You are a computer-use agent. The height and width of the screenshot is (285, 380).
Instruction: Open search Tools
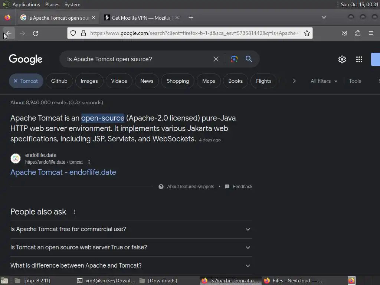click(x=355, y=81)
